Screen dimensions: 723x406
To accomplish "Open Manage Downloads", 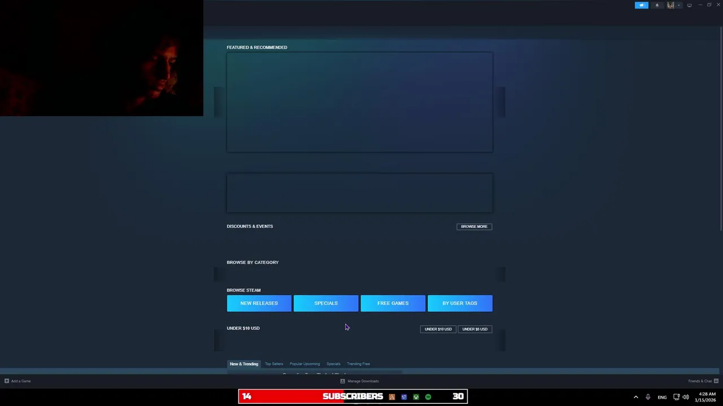I will [363, 381].
